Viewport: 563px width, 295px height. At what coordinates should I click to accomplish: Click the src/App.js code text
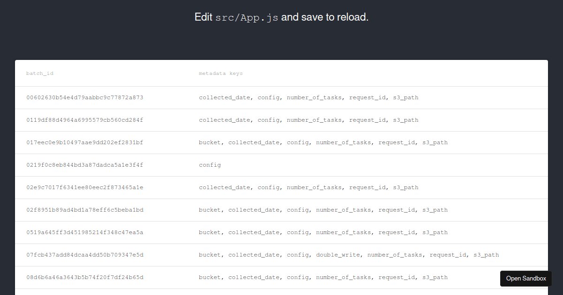[x=246, y=17]
